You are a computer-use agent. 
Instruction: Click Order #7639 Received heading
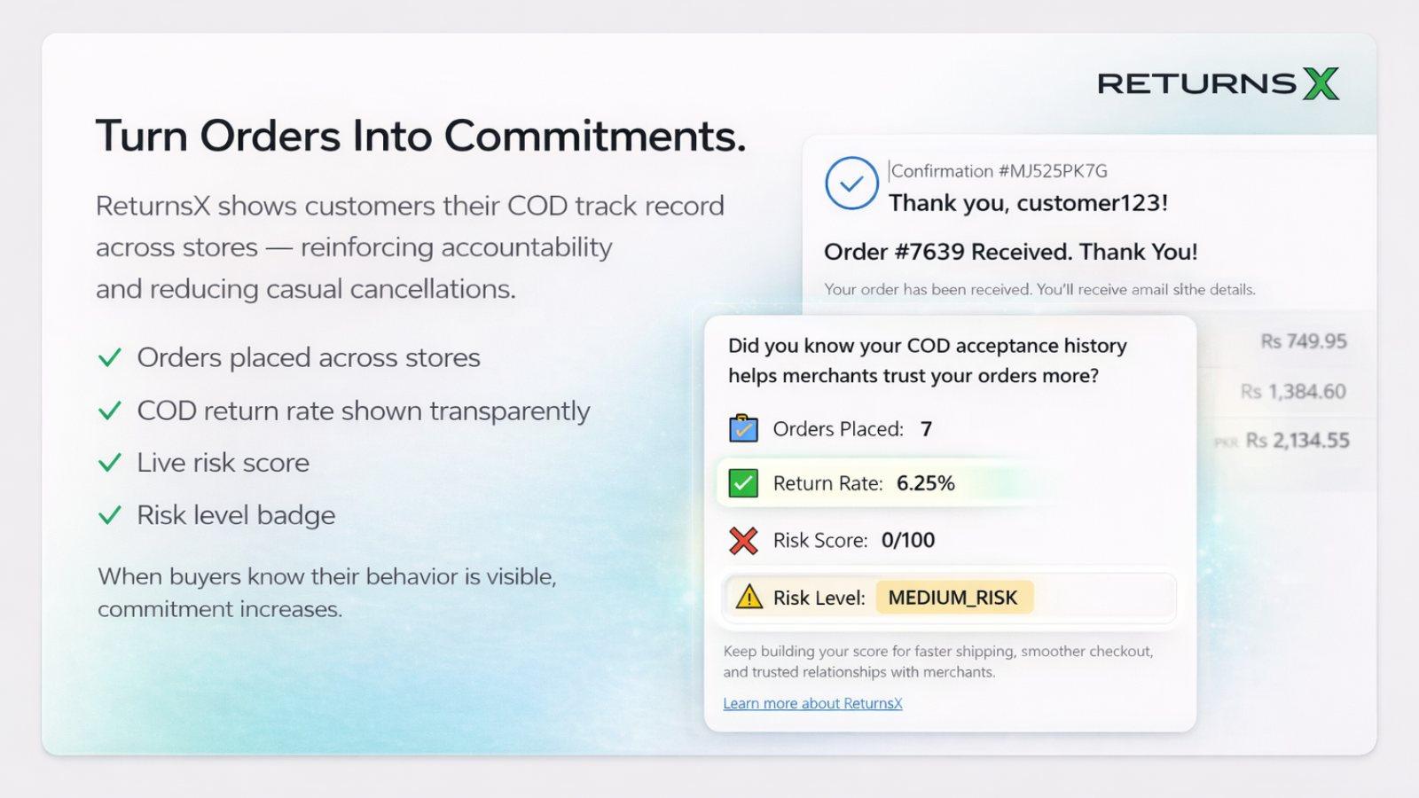pos(1010,252)
